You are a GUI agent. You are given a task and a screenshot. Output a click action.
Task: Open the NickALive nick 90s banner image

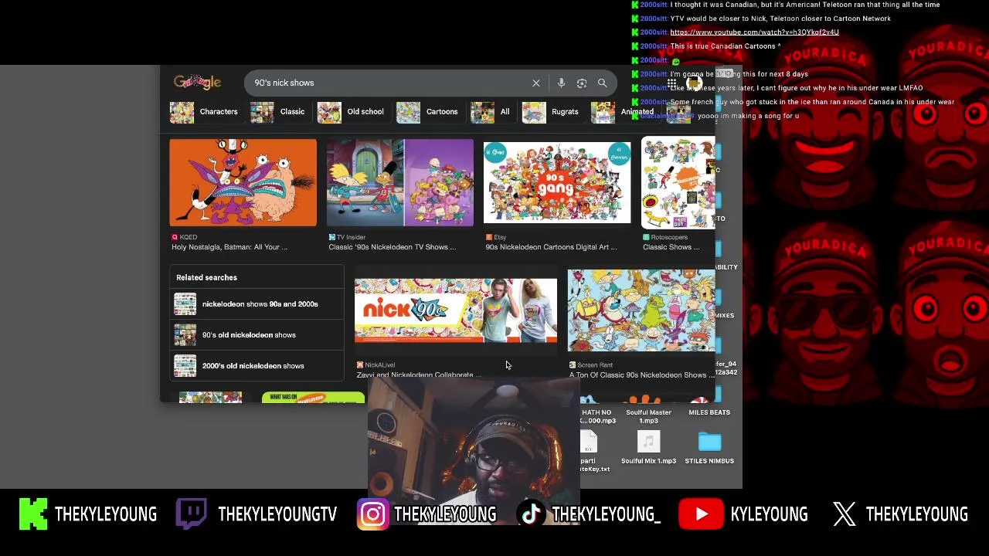coord(456,310)
